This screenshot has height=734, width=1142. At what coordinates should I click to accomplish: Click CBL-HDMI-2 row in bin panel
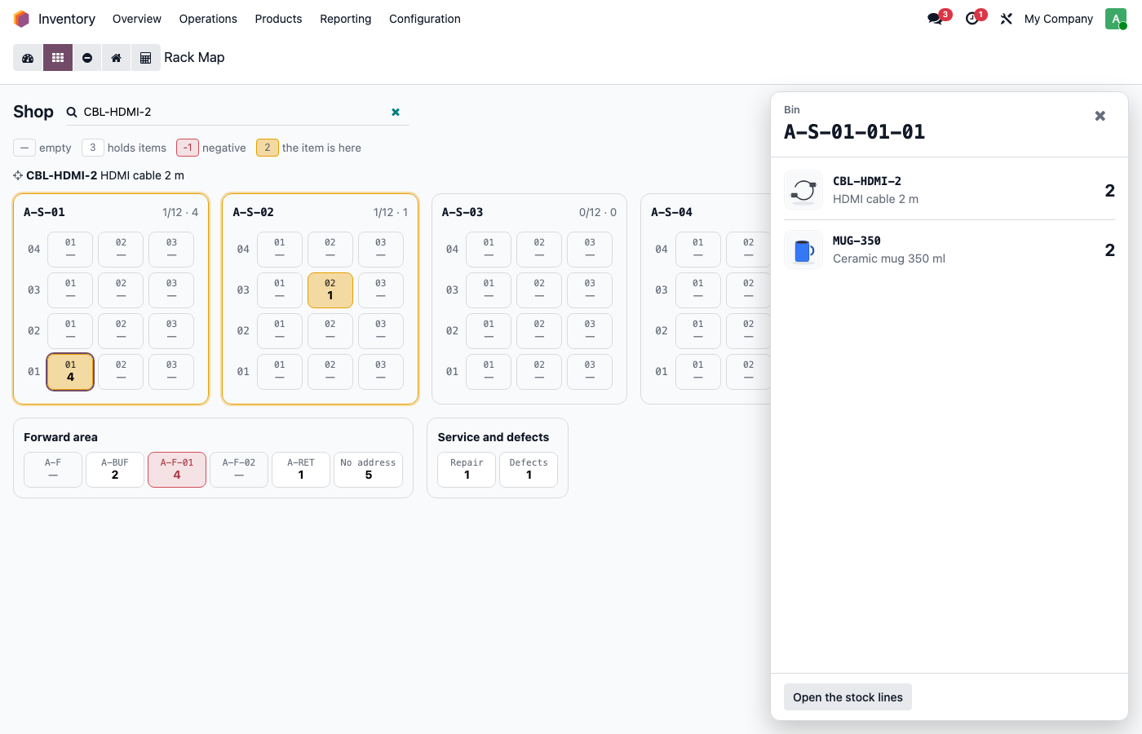(949, 190)
